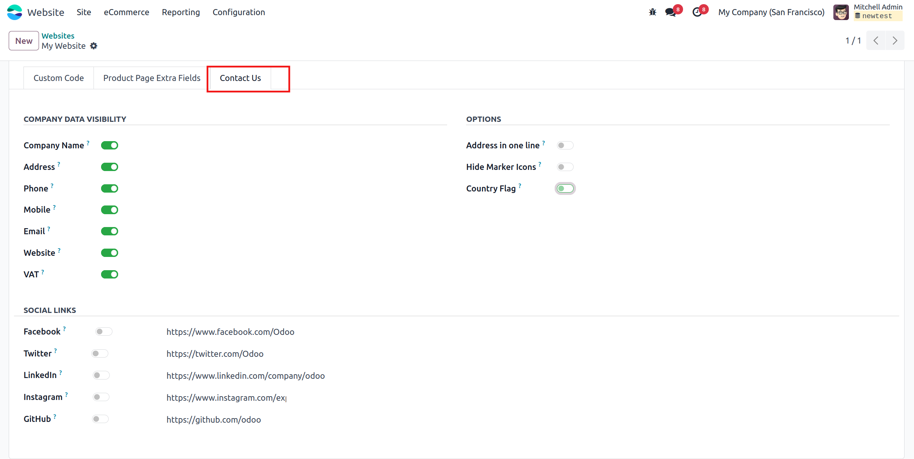Go to previous record arrow

click(x=876, y=40)
